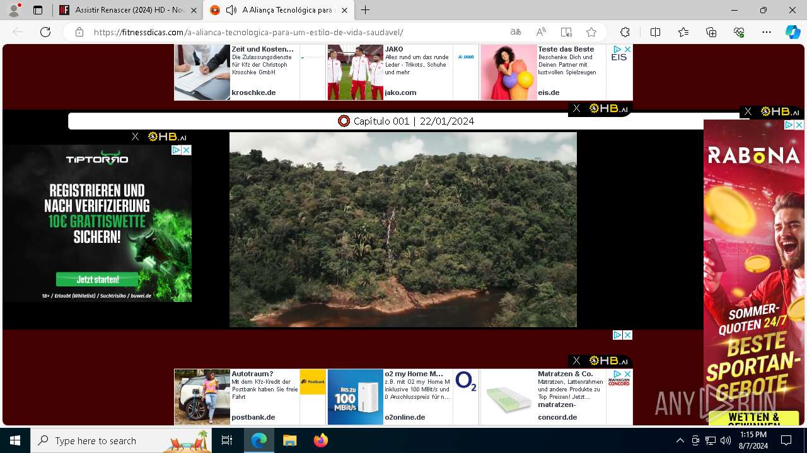This screenshot has width=807, height=453.
Task: Launch Copilot sidebar
Action: (792, 32)
